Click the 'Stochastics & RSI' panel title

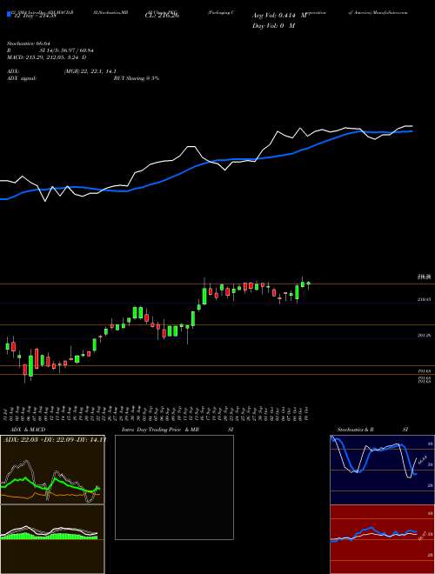tap(372, 430)
